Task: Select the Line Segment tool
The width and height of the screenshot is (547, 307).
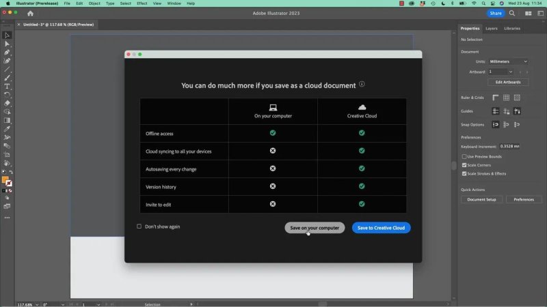Action: point(7,70)
